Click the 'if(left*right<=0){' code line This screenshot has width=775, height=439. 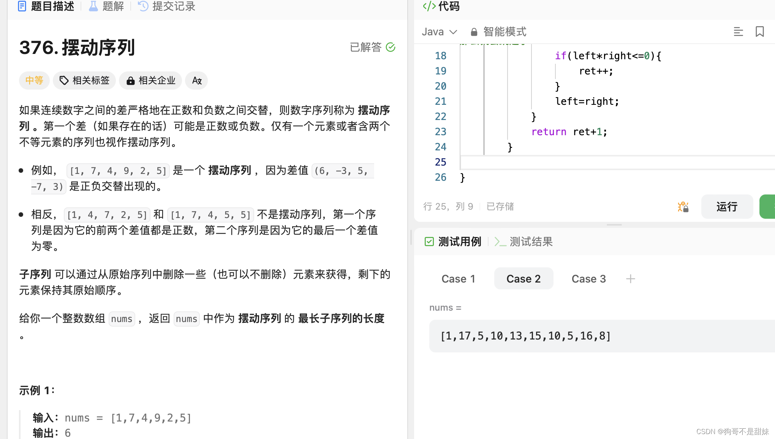point(608,56)
